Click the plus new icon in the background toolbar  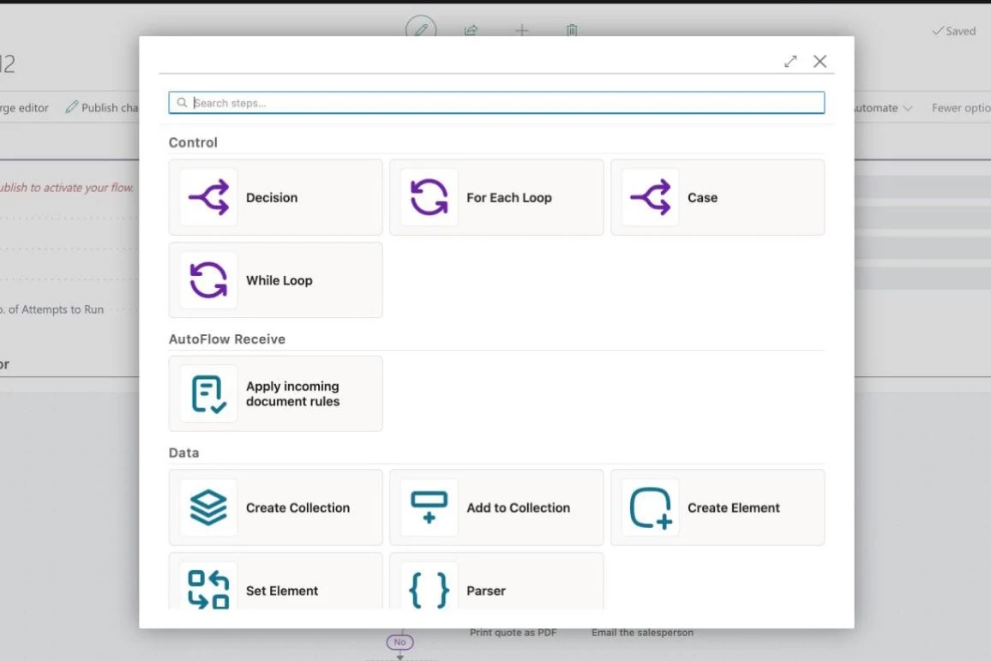pyautogui.click(x=521, y=30)
